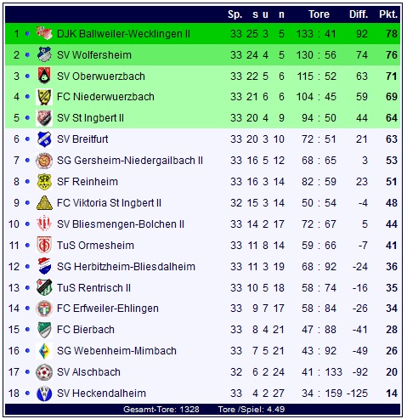
Task: Click the SG Webenheim-Mimbach diamond crest
Action: (x=44, y=351)
